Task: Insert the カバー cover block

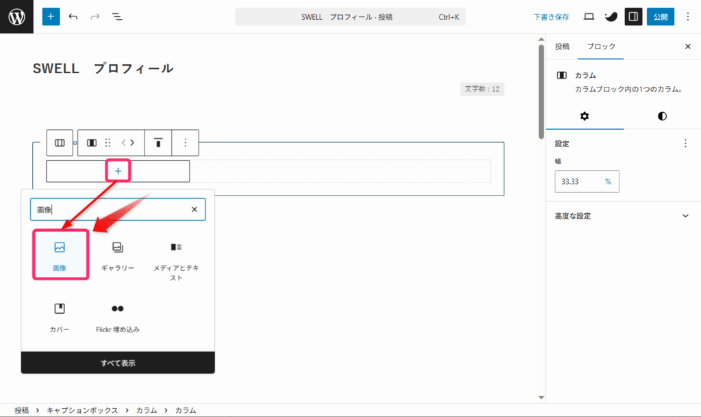Action: (x=60, y=317)
